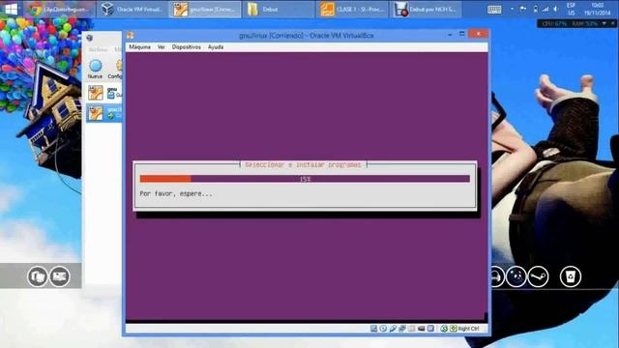Open the Dispositivos menu
This screenshot has width=619, height=348.
(187, 47)
